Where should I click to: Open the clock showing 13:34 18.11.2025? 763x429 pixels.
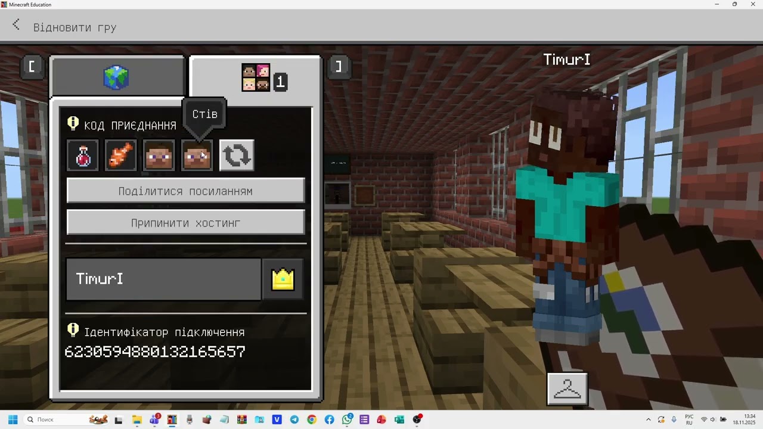[x=745, y=419]
